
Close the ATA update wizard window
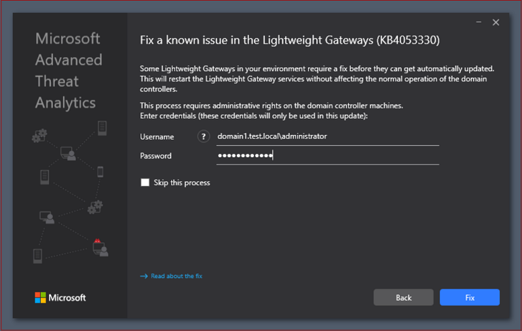[x=496, y=22]
